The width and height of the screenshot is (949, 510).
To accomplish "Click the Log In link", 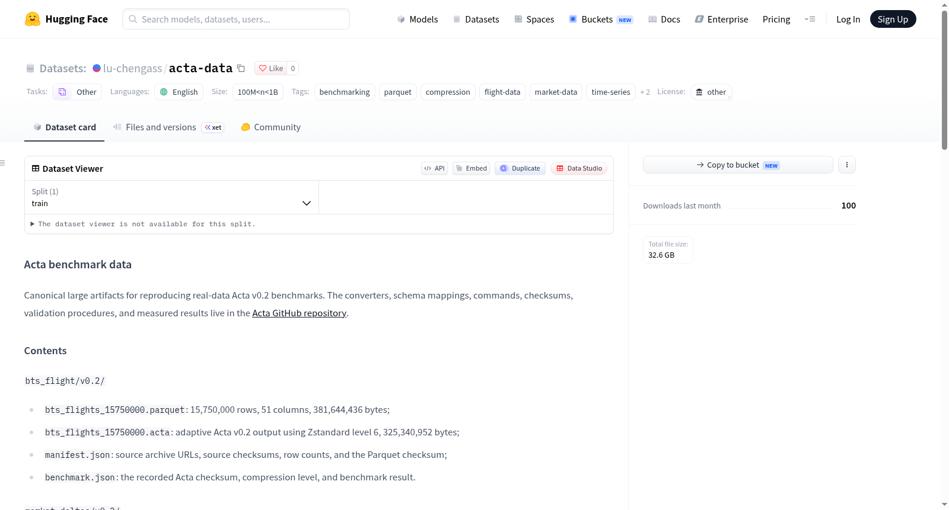I will 848,19.
